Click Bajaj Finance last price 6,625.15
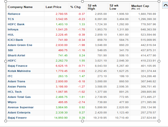Viewport: 168px width, 127px height. (62, 66)
